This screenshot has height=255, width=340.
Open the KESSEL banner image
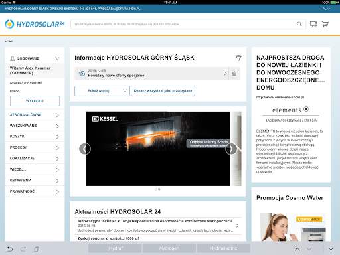pyautogui.click(x=158, y=149)
